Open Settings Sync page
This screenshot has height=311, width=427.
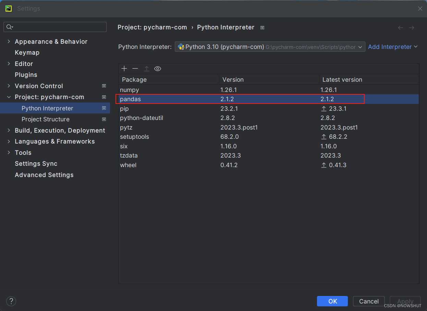36,164
